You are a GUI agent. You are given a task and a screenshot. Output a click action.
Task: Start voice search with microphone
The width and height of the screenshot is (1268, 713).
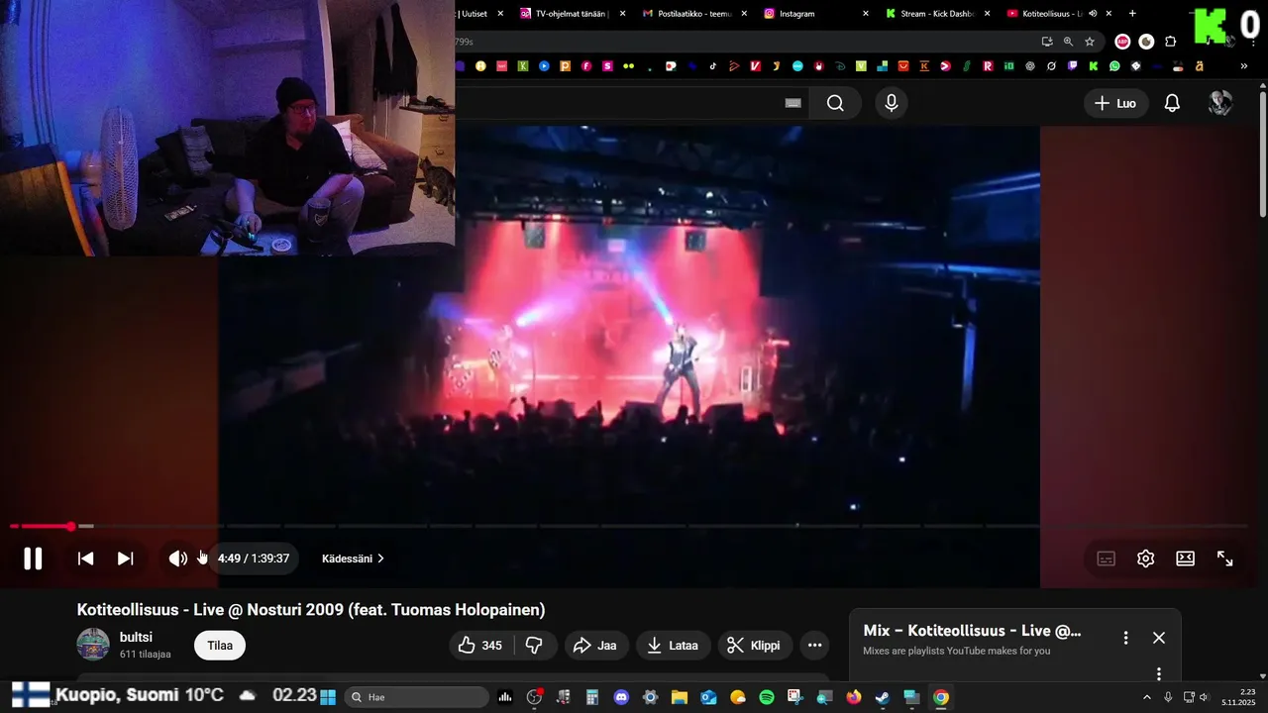pos(892,103)
